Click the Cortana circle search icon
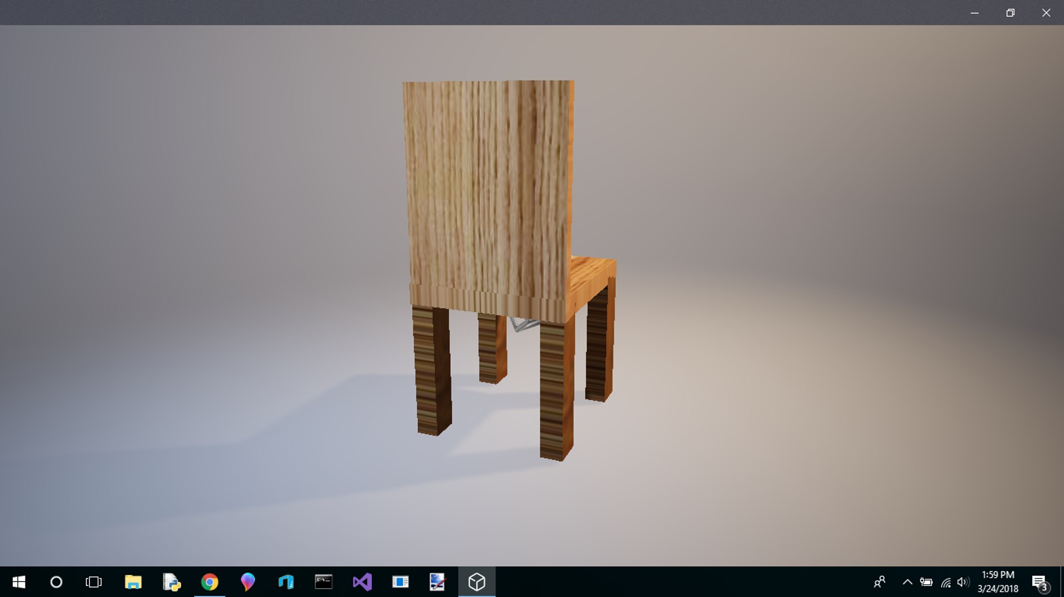 56,582
